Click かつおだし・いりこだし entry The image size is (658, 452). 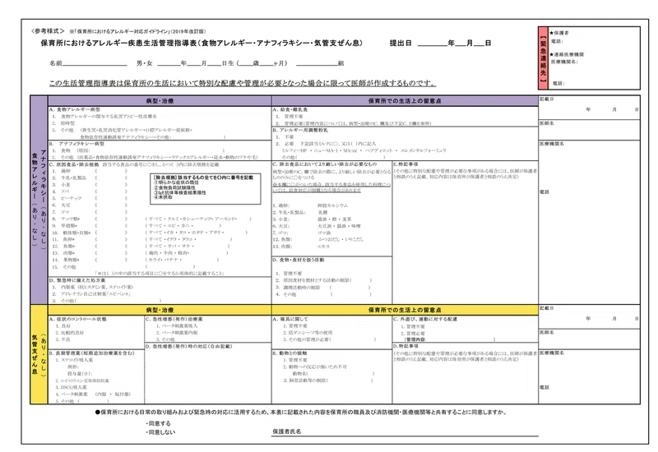pos(341,239)
